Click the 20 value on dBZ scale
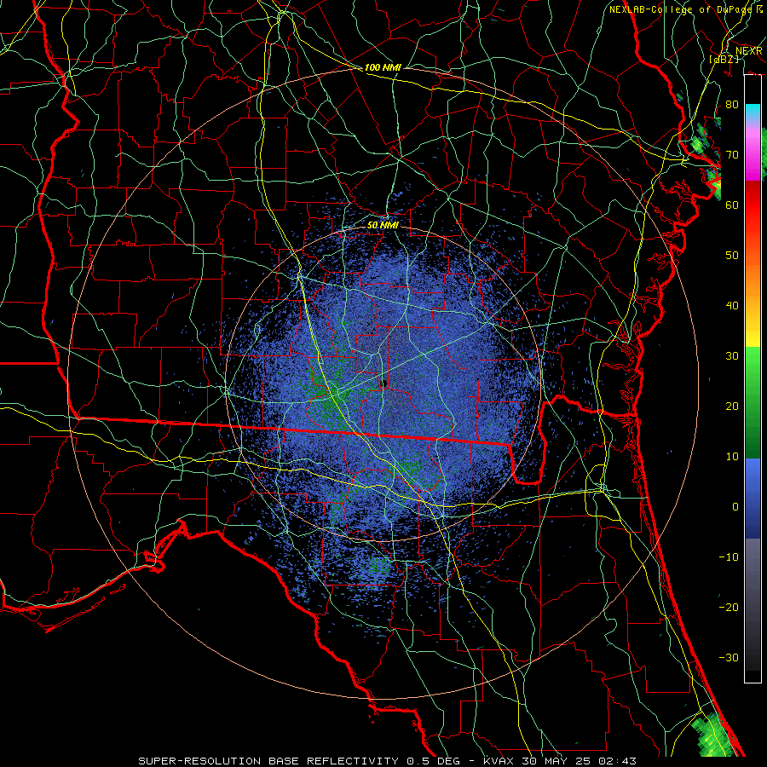Screen dimensions: 767x767 732,407
